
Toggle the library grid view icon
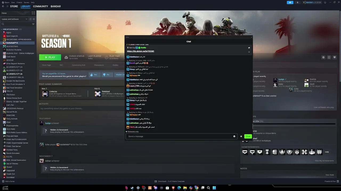33,13
